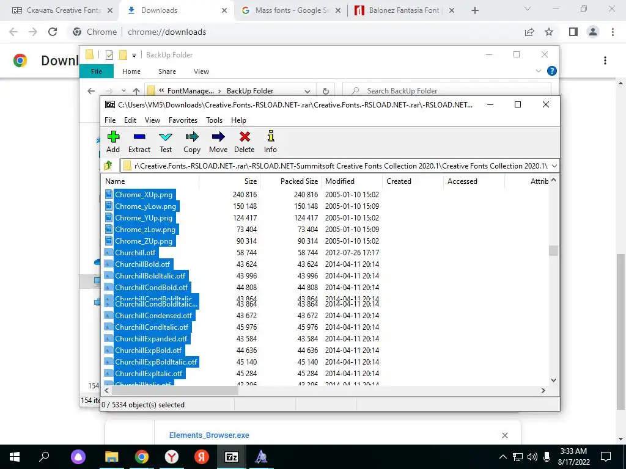Switch to Balonez Fantasia Font tab
The image size is (626, 469).
click(405, 10)
